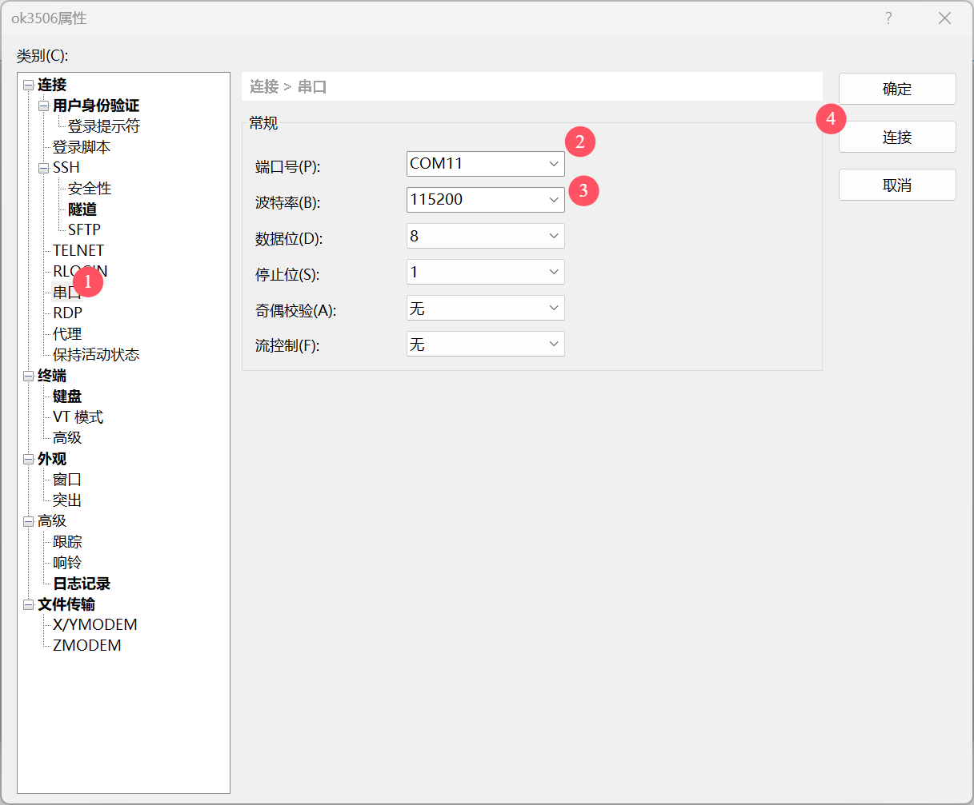Select 响铃 under 高级
The width and height of the screenshot is (974, 805).
click(x=67, y=563)
